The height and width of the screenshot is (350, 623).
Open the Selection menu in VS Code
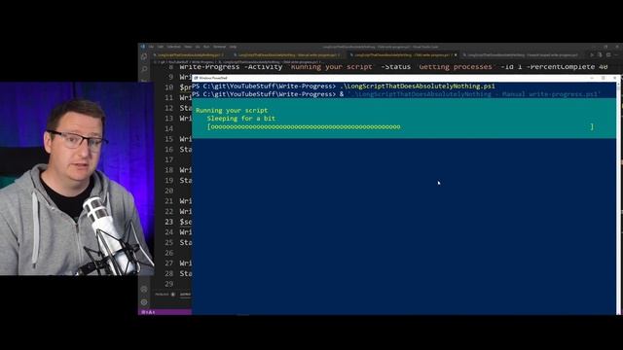[x=173, y=47]
